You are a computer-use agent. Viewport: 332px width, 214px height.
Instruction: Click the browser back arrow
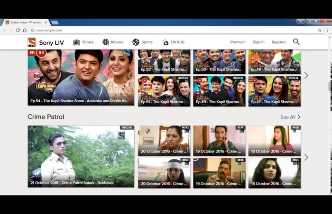[x=4, y=30]
